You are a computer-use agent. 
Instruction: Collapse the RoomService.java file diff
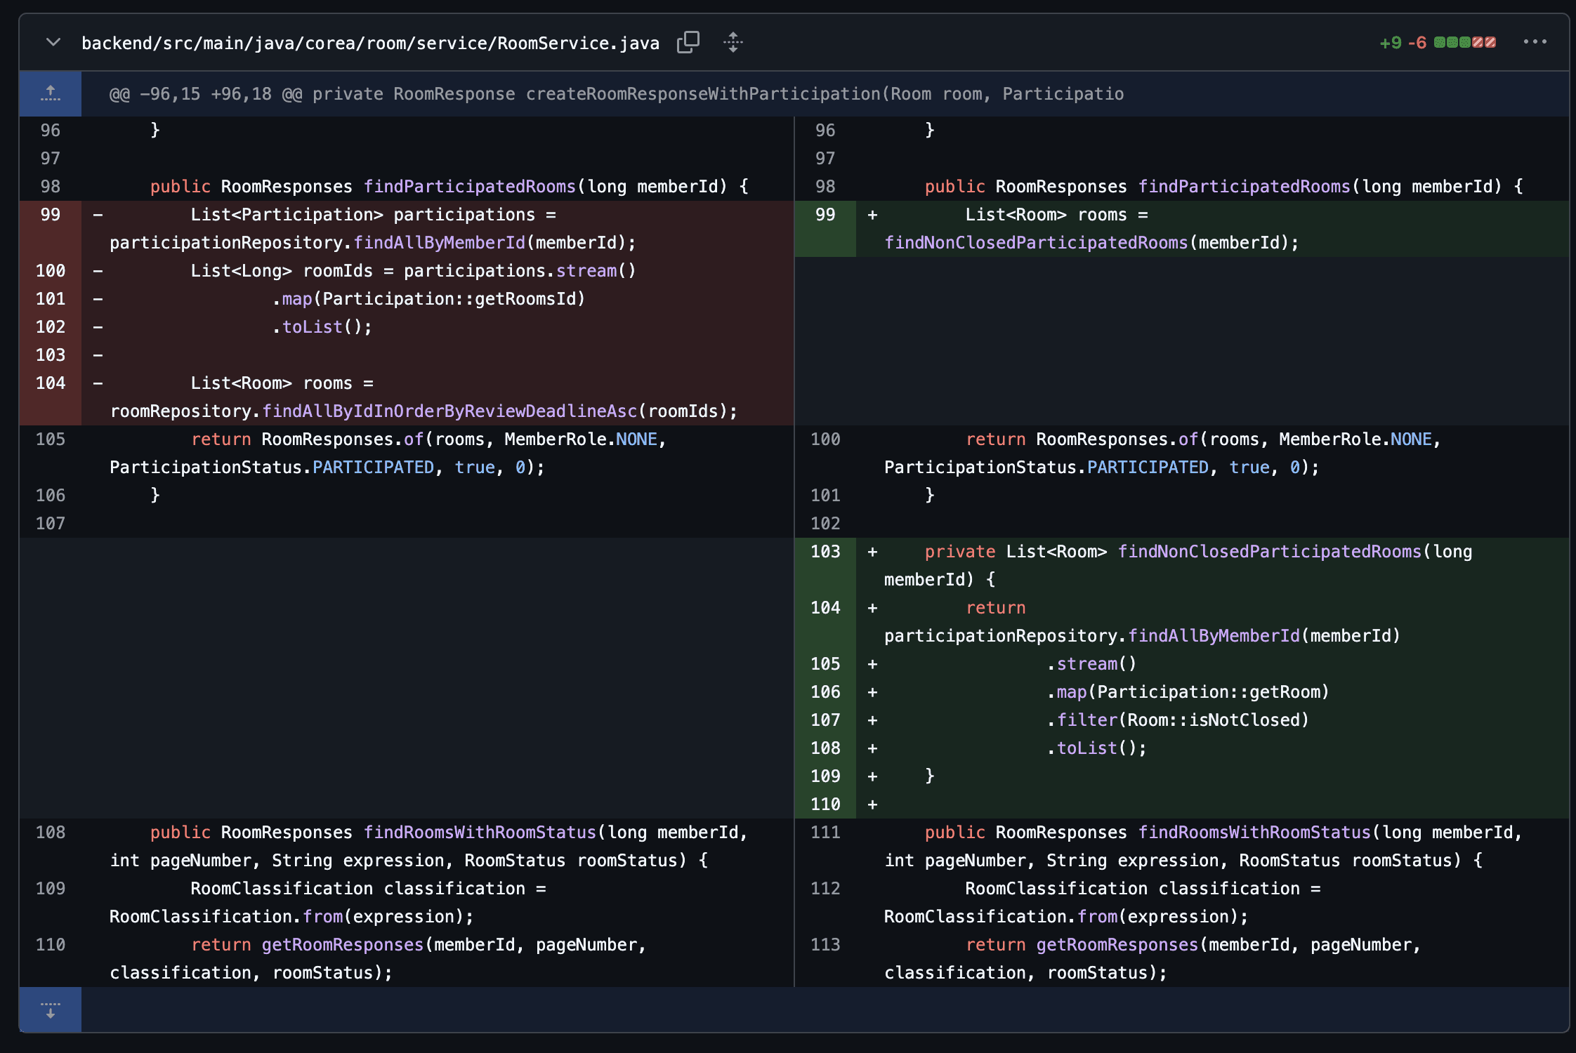(53, 42)
